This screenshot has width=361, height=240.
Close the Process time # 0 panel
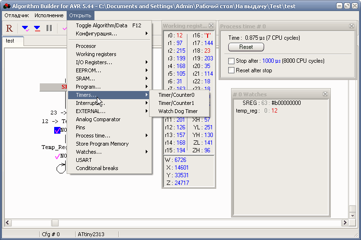352,26
